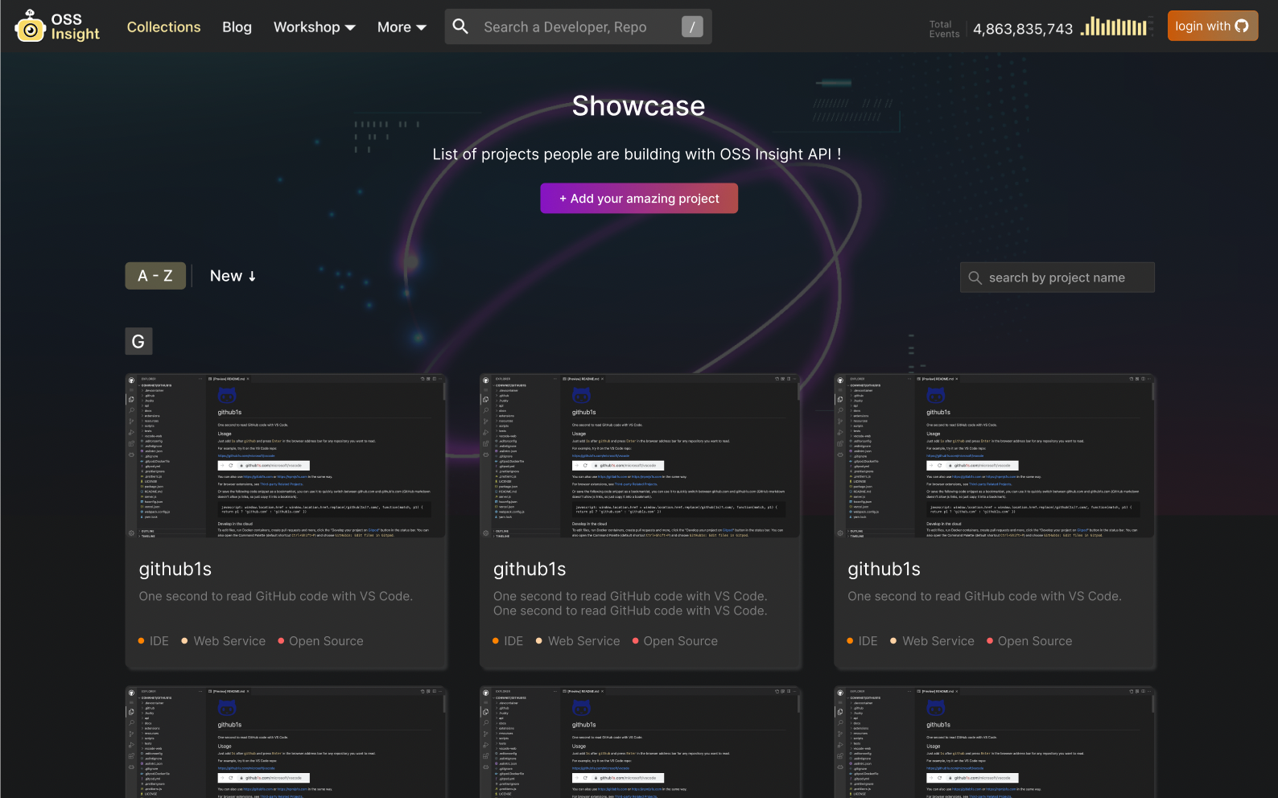Click the Open Source tag in the first row's middle card
The image size is (1278, 798).
coord(674,641)
